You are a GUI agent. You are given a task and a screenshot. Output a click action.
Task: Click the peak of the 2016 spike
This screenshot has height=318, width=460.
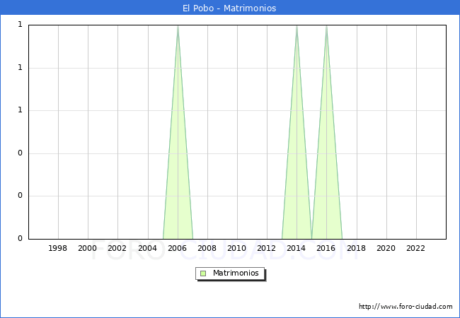click(x=326, y=27)
